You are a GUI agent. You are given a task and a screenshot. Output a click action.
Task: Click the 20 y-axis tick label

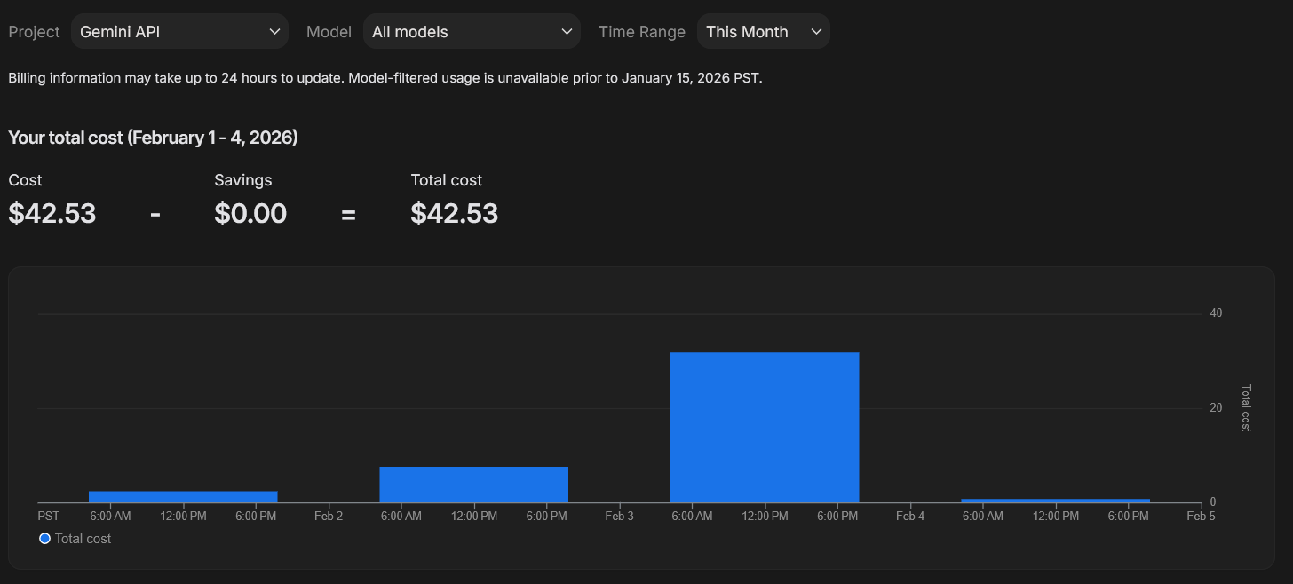[1216, 408]
